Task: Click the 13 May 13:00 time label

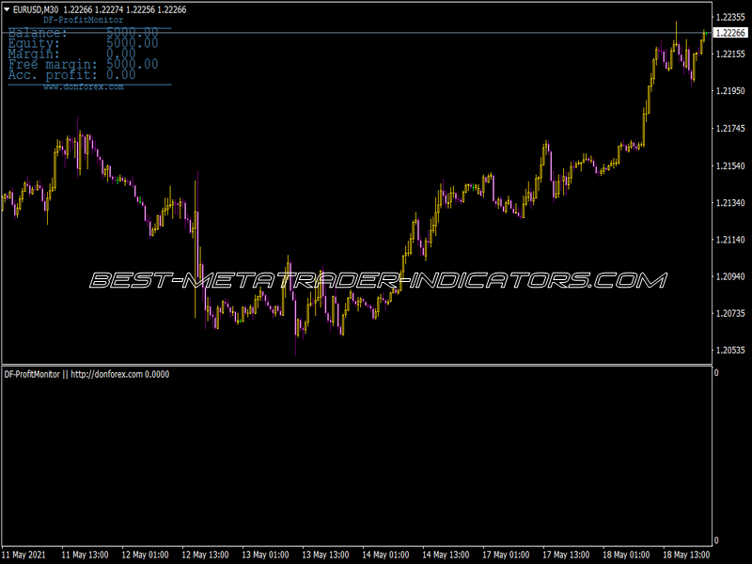Action: tap(325, 555)
